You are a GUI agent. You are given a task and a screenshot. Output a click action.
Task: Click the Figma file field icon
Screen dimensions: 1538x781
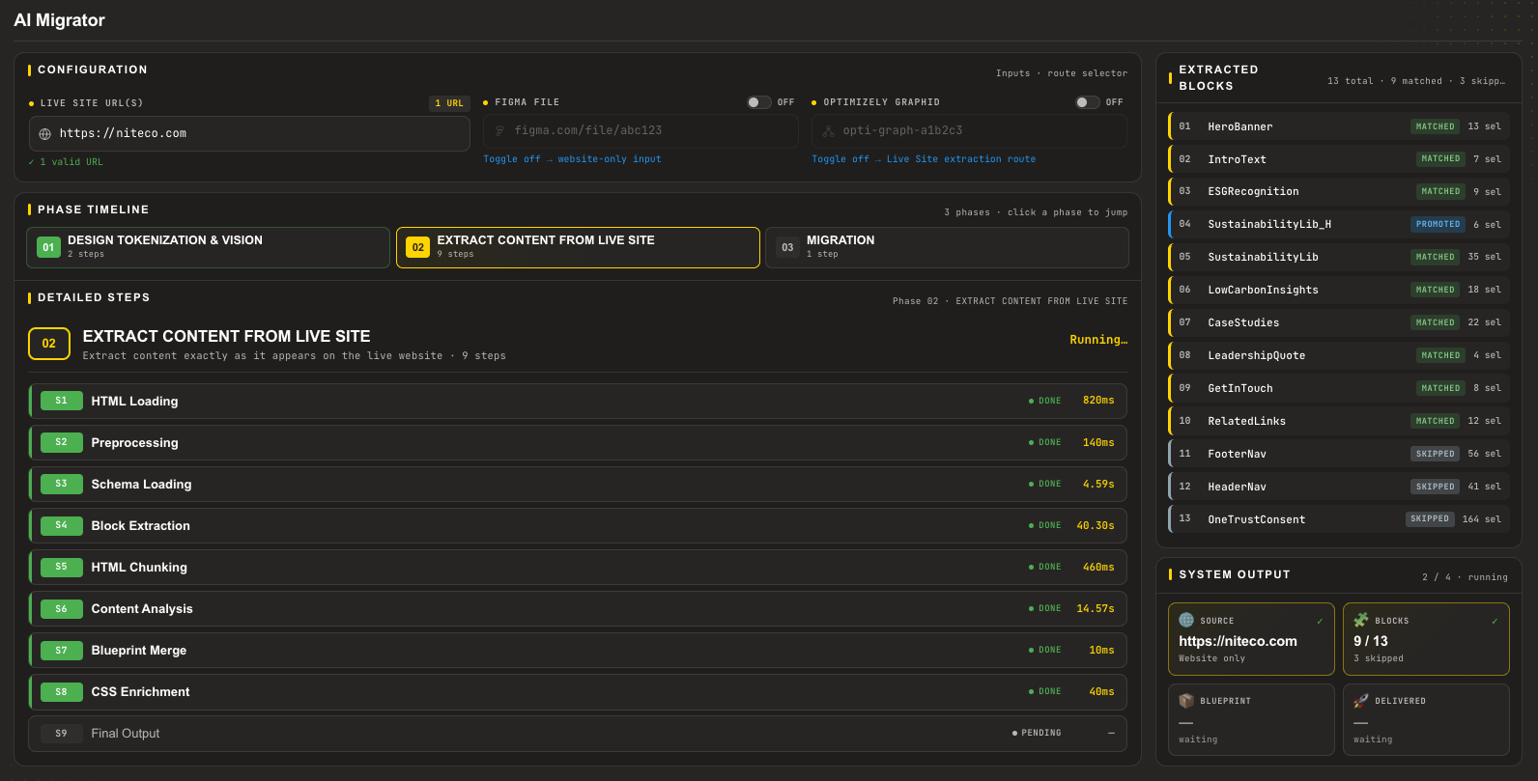click(x=499, y=130)
